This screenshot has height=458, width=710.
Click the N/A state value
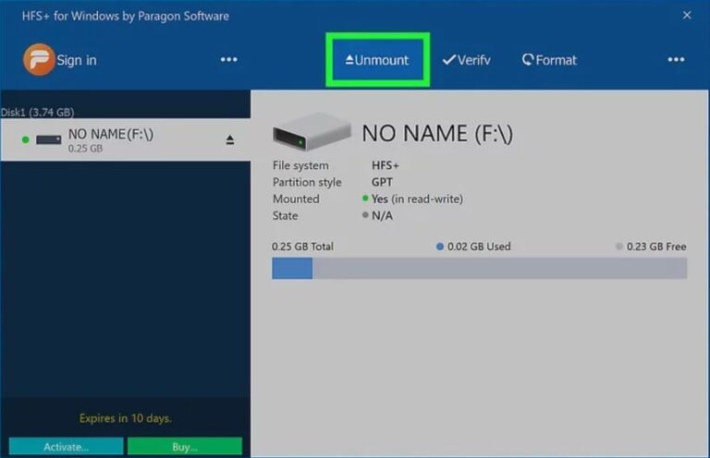tap(382, 216)
